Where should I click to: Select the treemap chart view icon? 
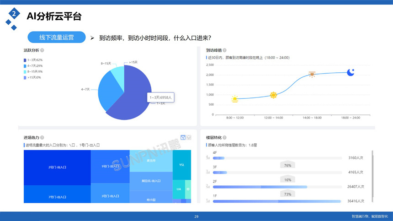point(183,137)
